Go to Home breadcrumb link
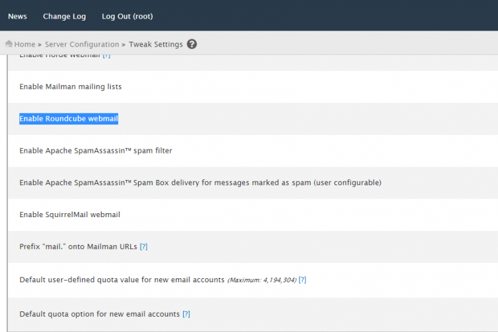 [x=25, y=44]
